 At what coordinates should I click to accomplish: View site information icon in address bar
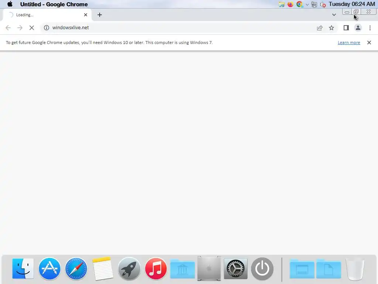point(46,27)
